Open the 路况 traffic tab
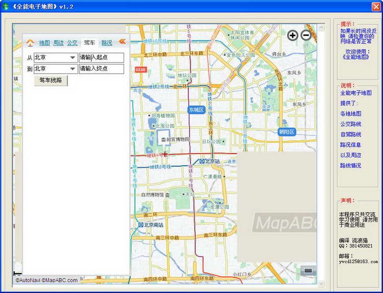 [107, 43]
